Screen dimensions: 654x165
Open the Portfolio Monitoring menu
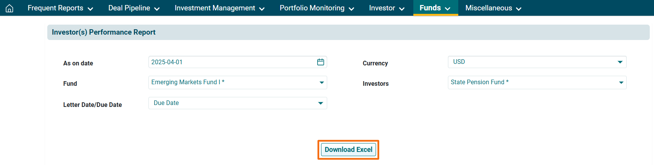coord(317,8)
